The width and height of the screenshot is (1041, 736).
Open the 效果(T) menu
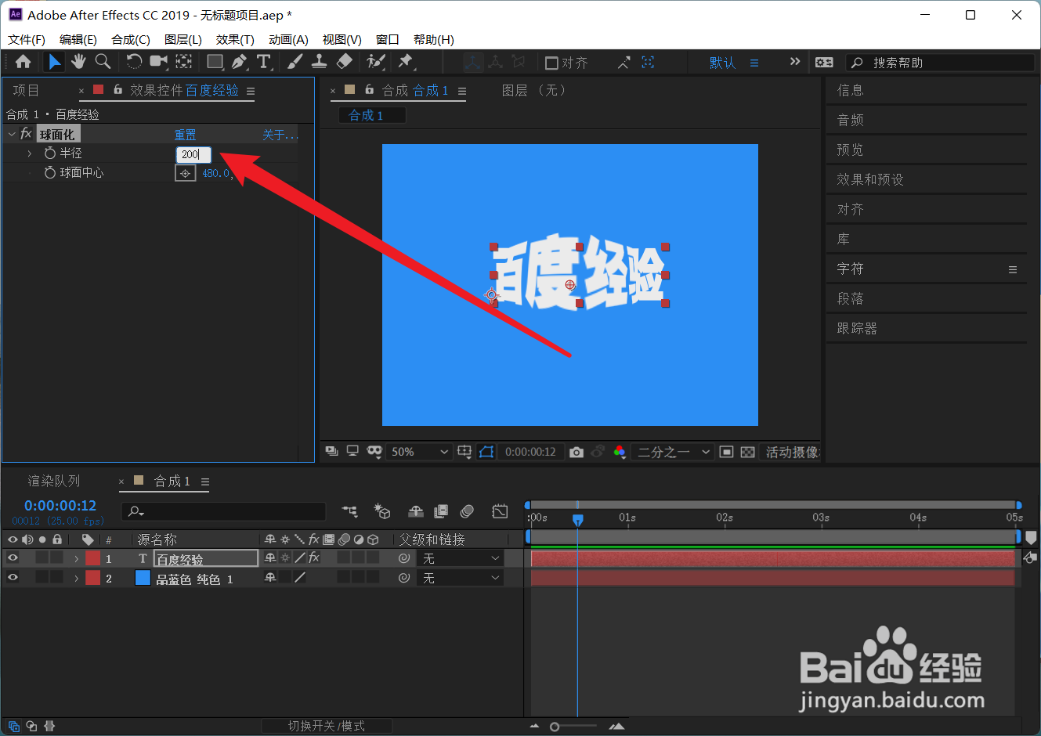pos(235,39)
